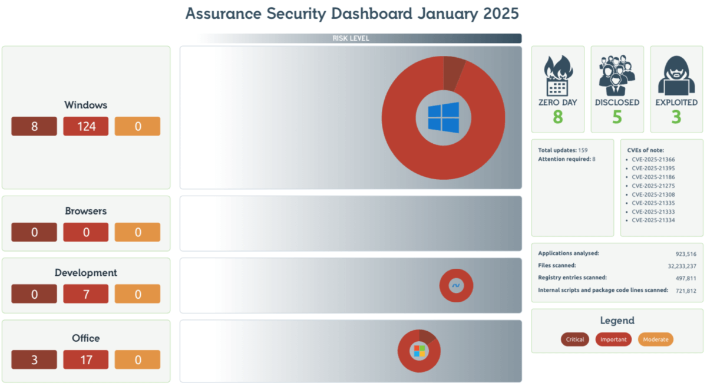Click the Browsers critical count badge
The width and height of the screenshot is (707, 386).
[34, 232]
